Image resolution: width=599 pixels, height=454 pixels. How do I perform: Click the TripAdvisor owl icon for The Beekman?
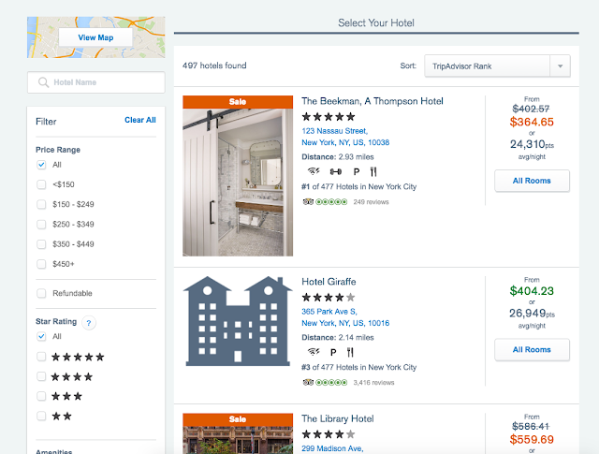point(308,202)
